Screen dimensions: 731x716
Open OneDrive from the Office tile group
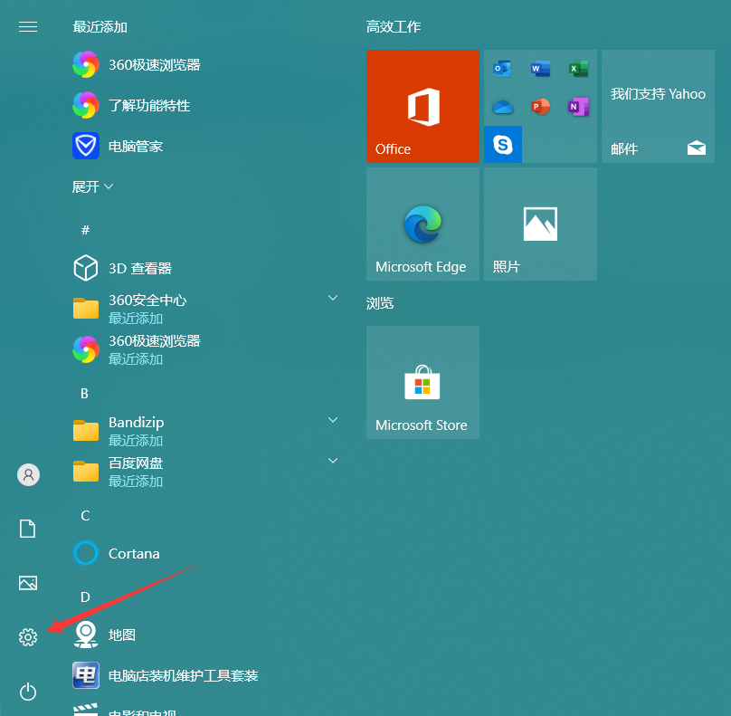(x=503, y=107)
